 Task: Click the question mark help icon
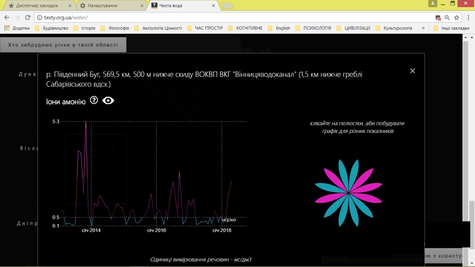pos(94,100)
